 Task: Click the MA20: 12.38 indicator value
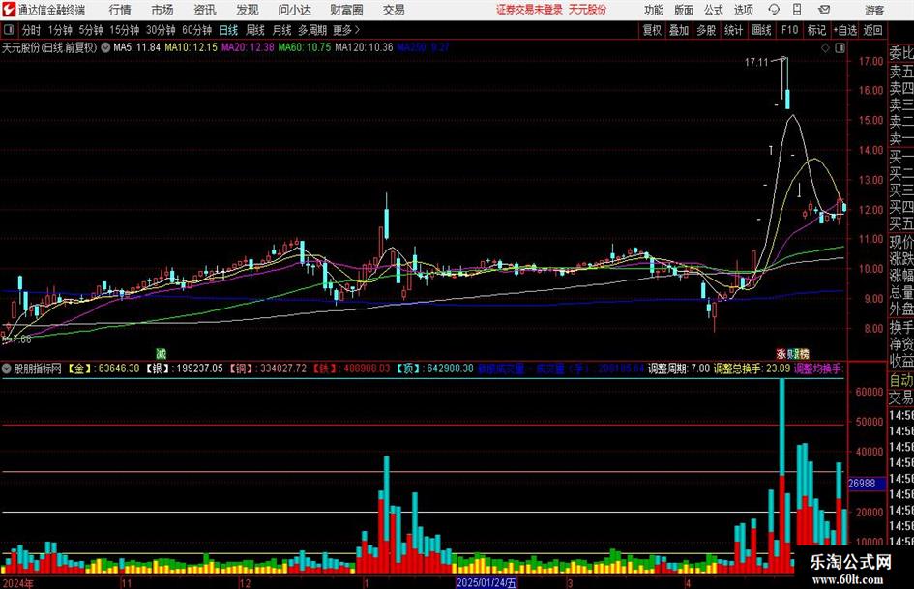(x=248, y=47)
